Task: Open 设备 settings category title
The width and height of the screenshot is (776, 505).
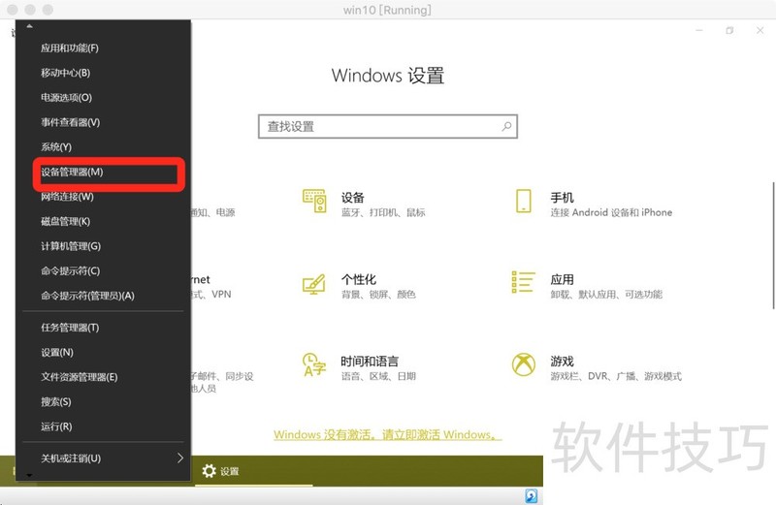Action: point(352,198)
